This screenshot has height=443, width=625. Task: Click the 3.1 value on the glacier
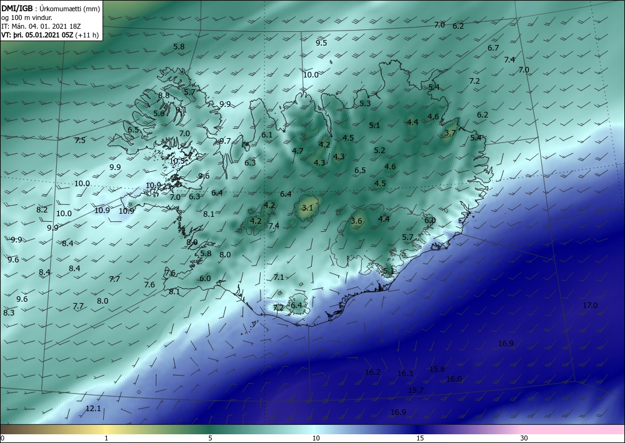(x=307, y=207)
